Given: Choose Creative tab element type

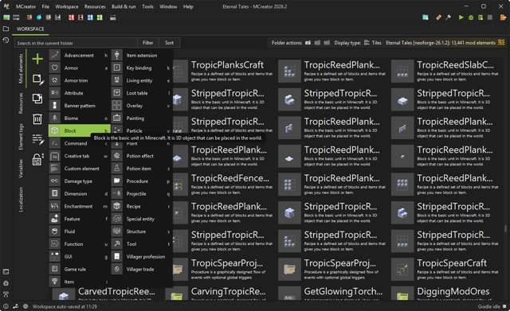Looking at the screenshot, I should [80, 156].
